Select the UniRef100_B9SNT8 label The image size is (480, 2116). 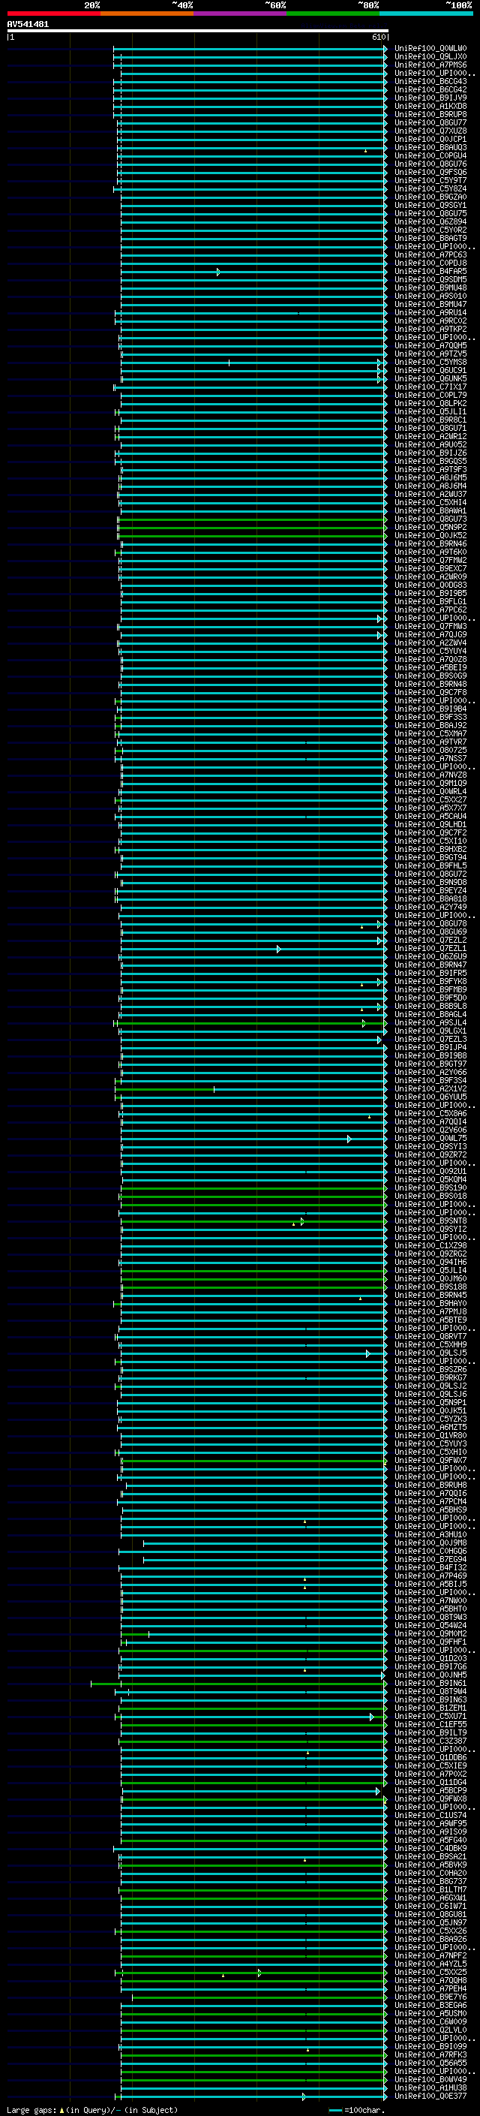[x=430, y=1221]
